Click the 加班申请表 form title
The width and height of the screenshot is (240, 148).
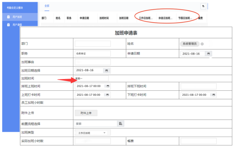[126, 33]
